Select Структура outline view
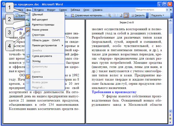174x126 pixels. click(x=45, y=35)
